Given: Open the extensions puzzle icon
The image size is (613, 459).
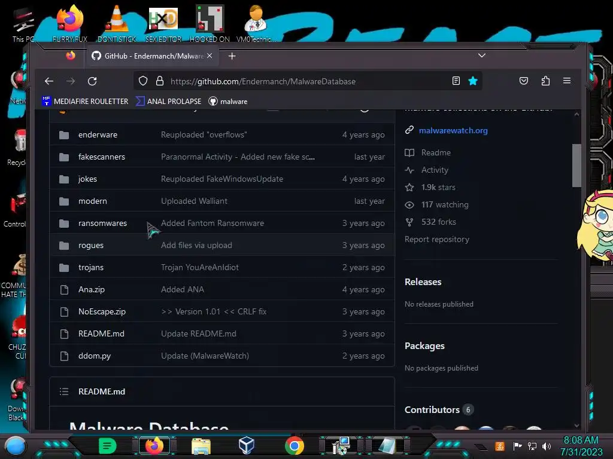Looking at the screenshot, I should (545, 81).
